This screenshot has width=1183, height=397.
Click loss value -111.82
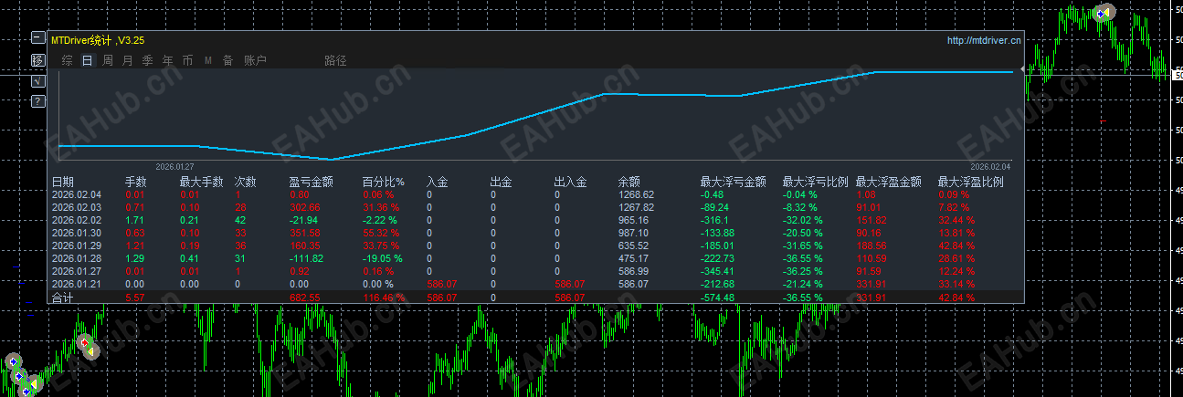point(306,258)
